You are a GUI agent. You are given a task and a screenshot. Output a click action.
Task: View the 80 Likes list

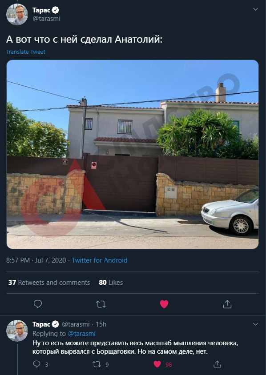(x=111, y=283)
